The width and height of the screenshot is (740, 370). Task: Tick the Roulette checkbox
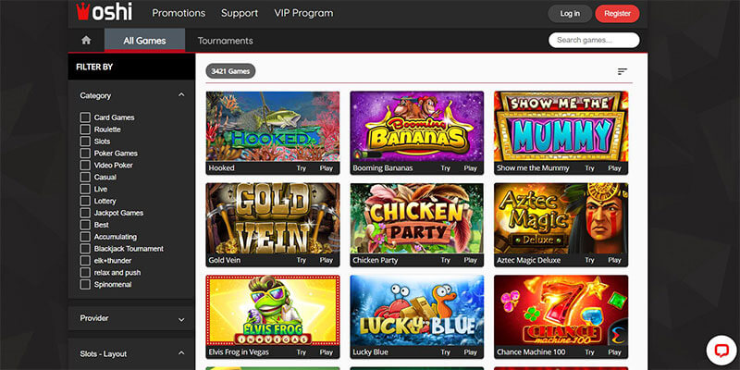click(x=85, y=129)
